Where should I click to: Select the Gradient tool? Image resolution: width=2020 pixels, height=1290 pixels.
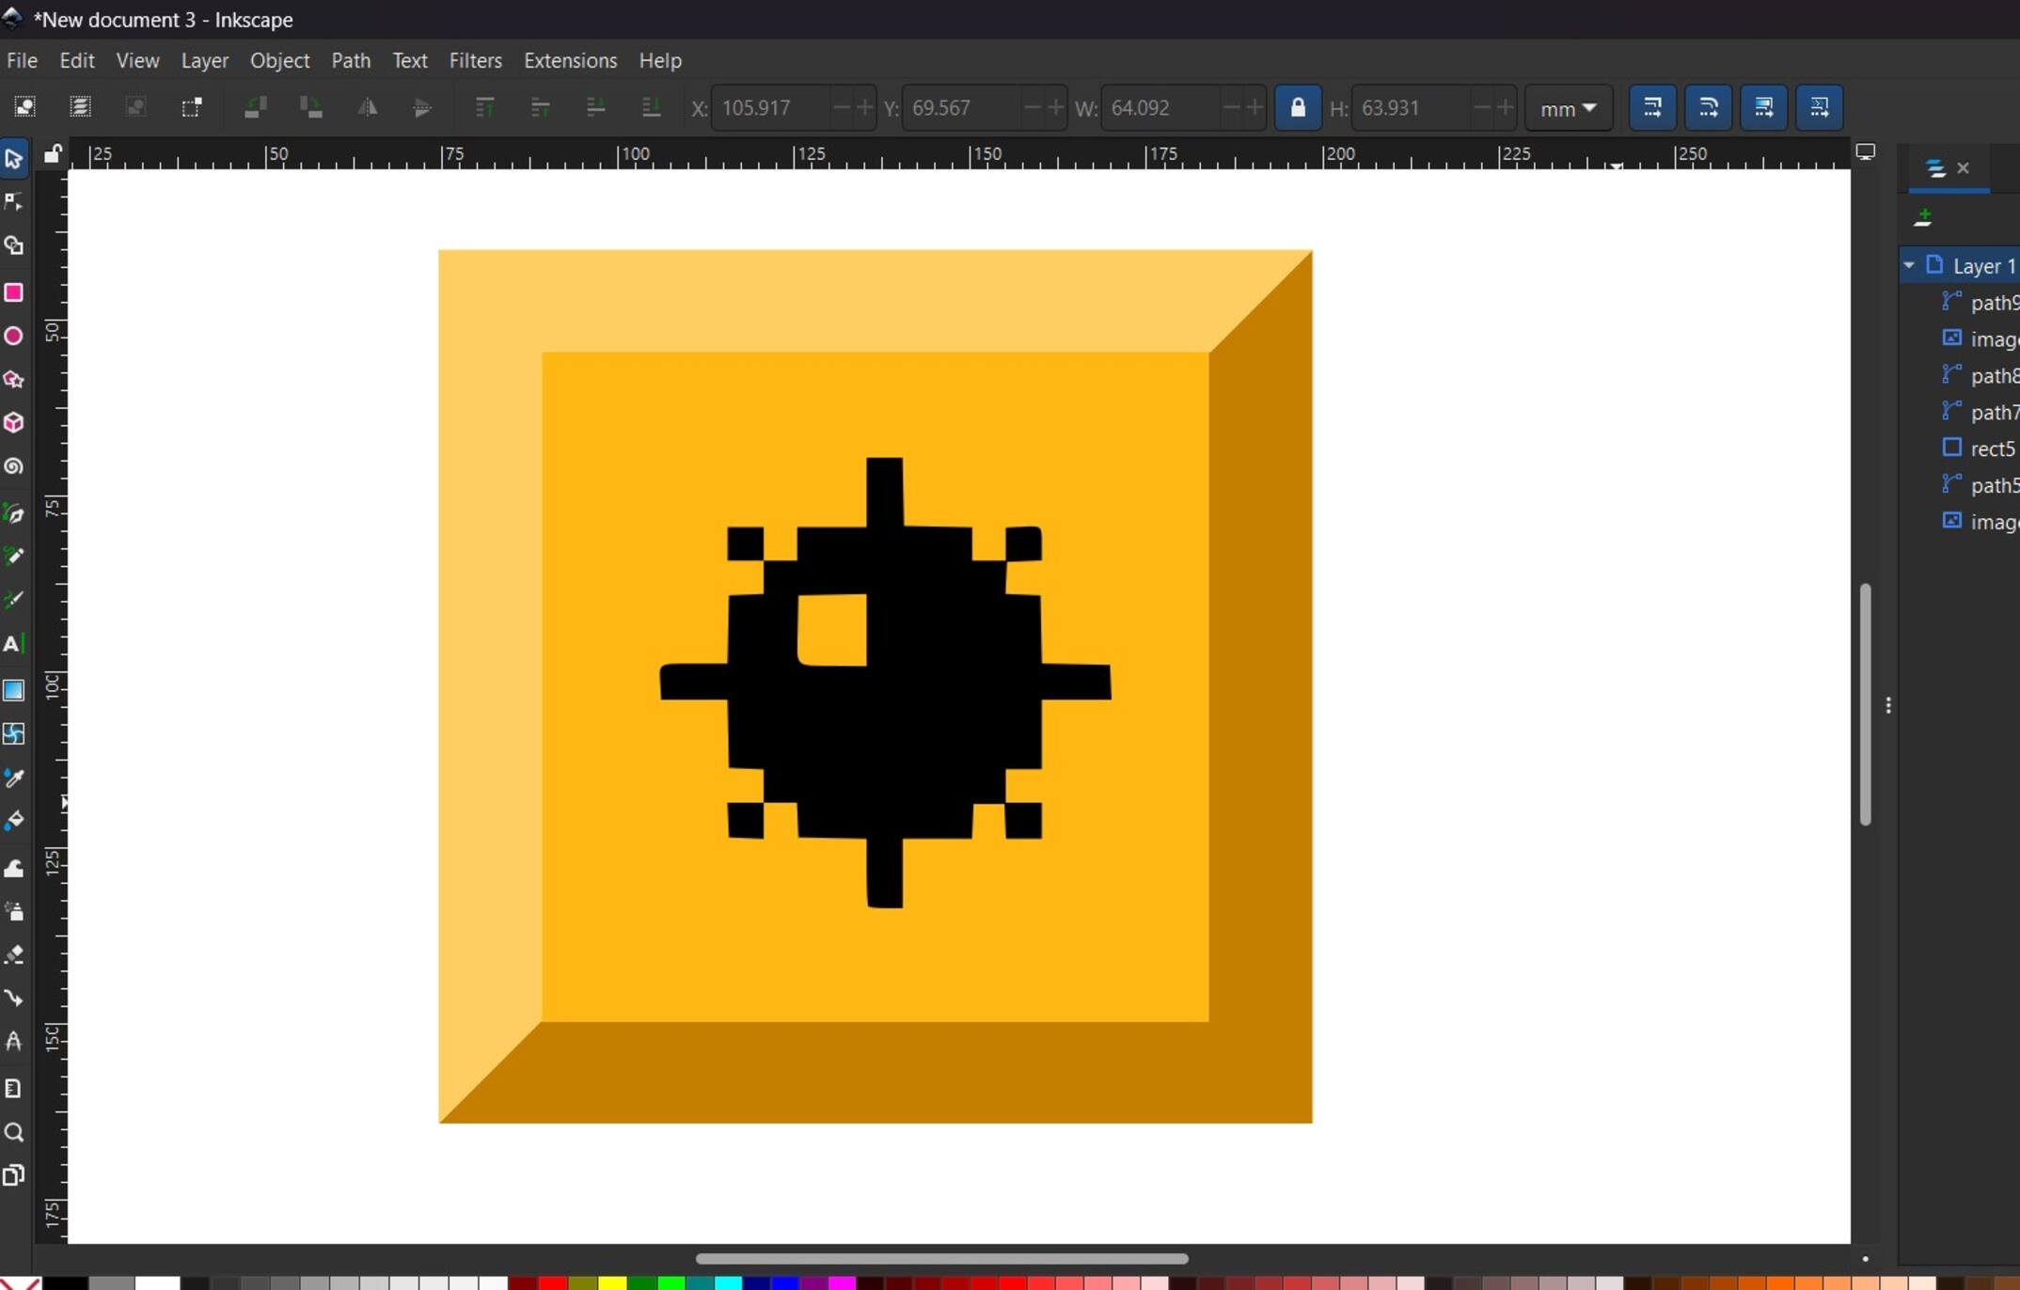pos(14,690)
